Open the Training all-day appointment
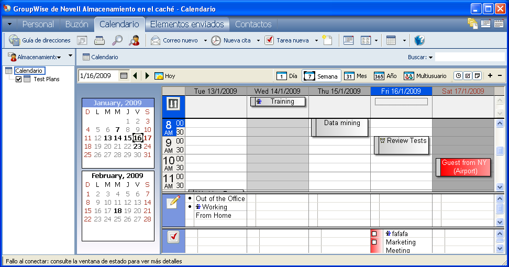Viewport: 509px width, 267px height. click(278, 102)
